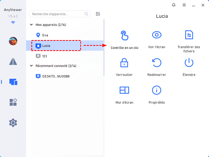Select the Eva device name

[45, 35]
